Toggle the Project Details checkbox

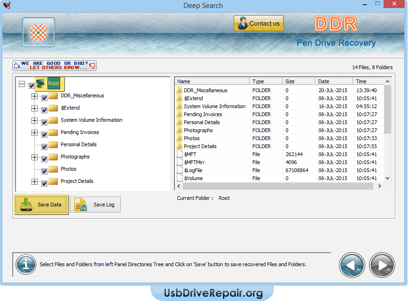[x=44, y=183]
